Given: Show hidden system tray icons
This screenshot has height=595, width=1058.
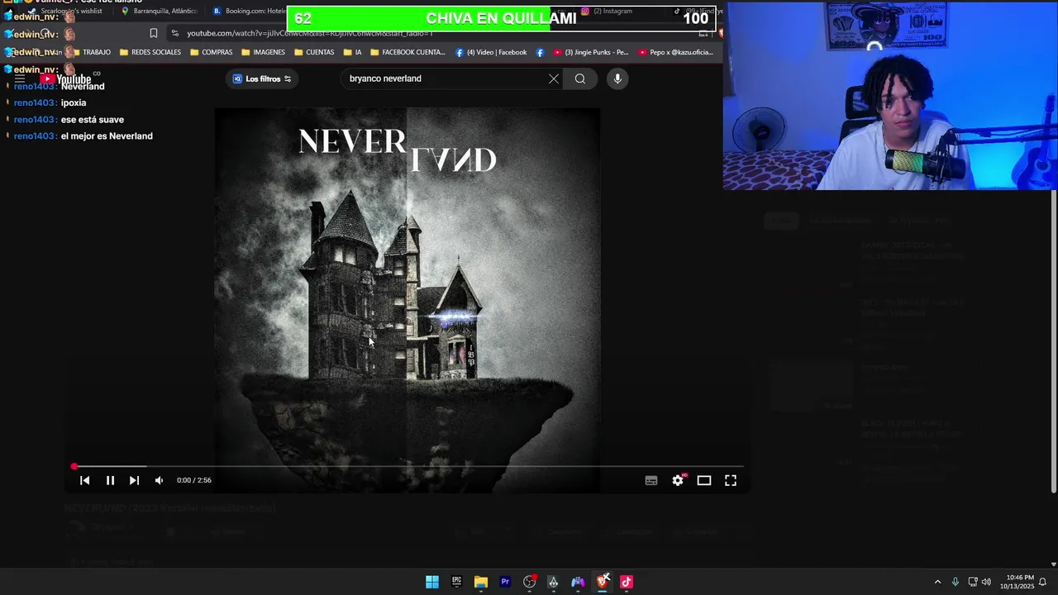Looking at the screenshot, I should tap(937, 582).
